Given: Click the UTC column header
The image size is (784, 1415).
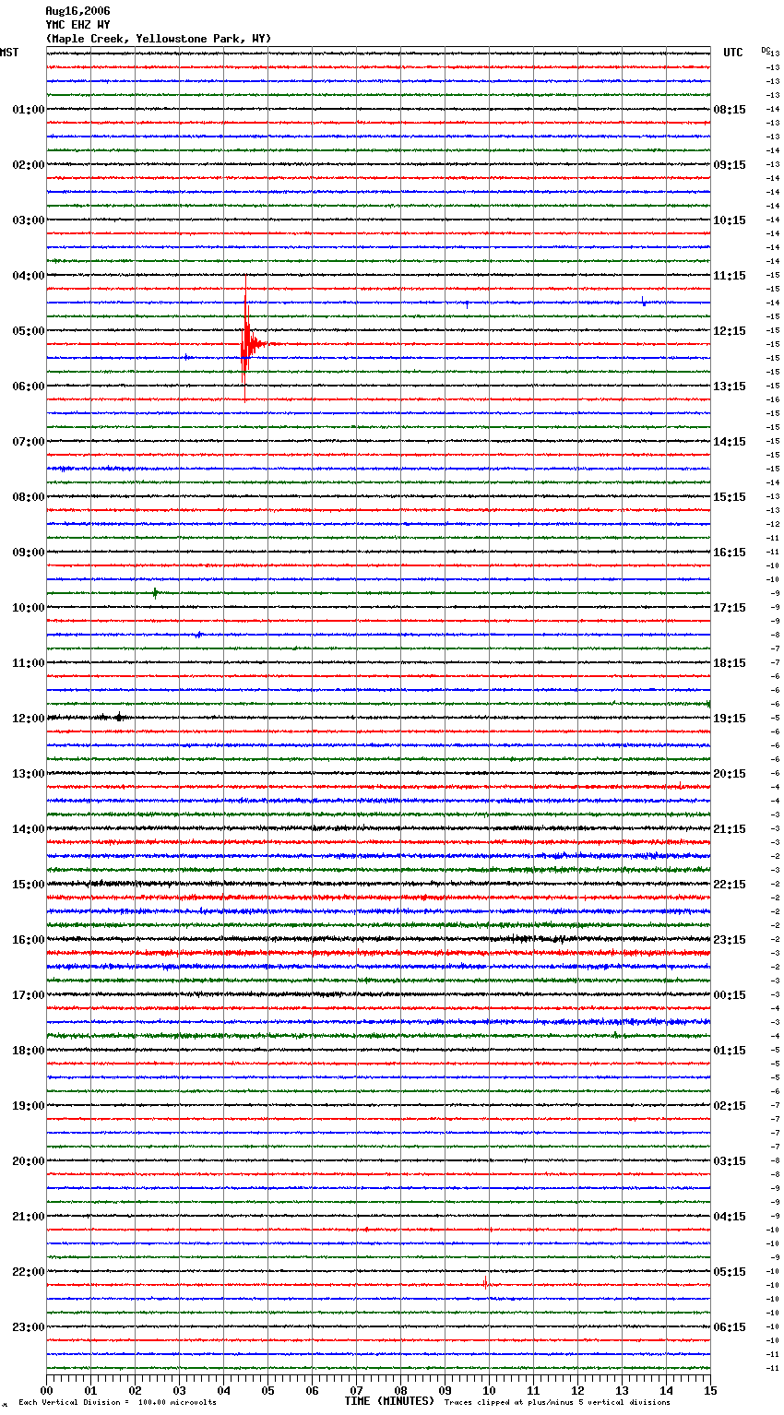Looking at the screenshot, I should (x=733, y=53).
